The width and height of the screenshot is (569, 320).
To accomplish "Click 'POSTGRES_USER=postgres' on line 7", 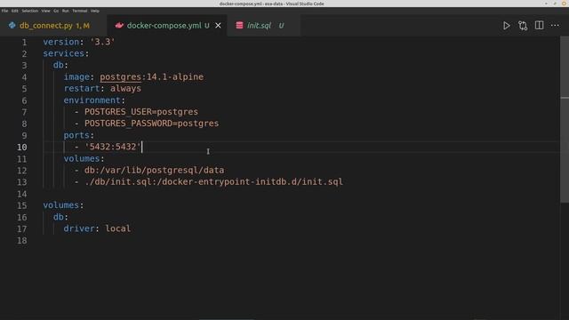I will (141, 112).
